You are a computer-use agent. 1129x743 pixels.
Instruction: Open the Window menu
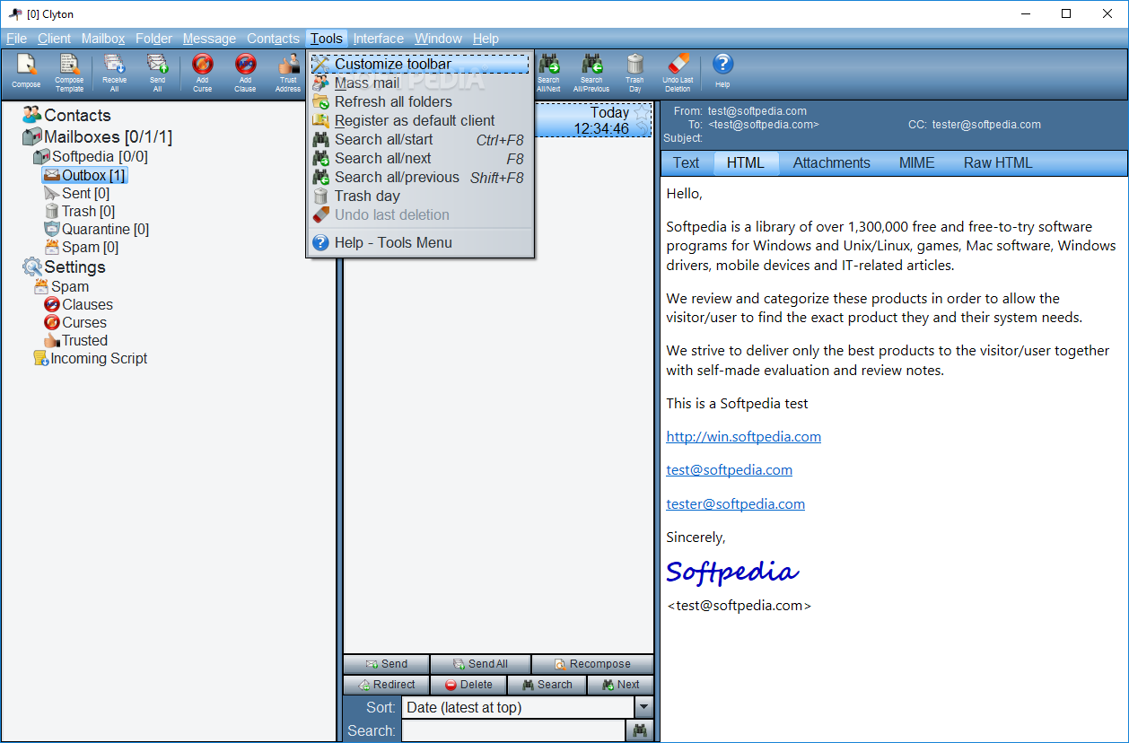tap(438, 39)
